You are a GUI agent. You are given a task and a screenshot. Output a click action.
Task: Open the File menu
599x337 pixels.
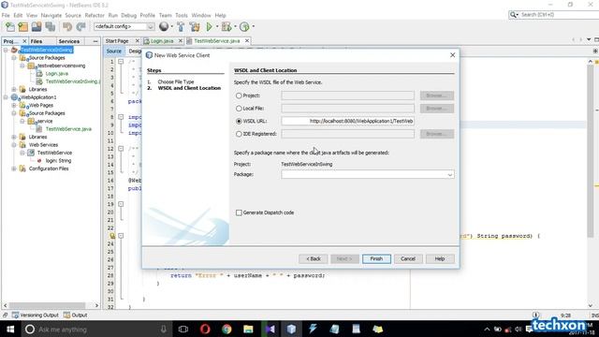(6, 15)
